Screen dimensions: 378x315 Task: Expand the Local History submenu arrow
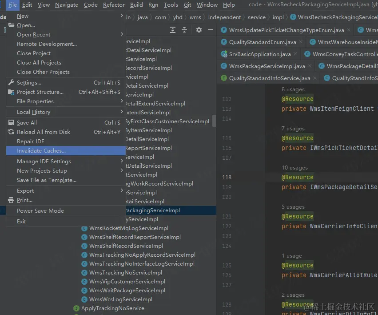[122, 112]
